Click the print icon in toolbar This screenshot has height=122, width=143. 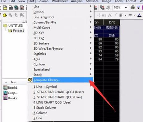tap(132, 7)
